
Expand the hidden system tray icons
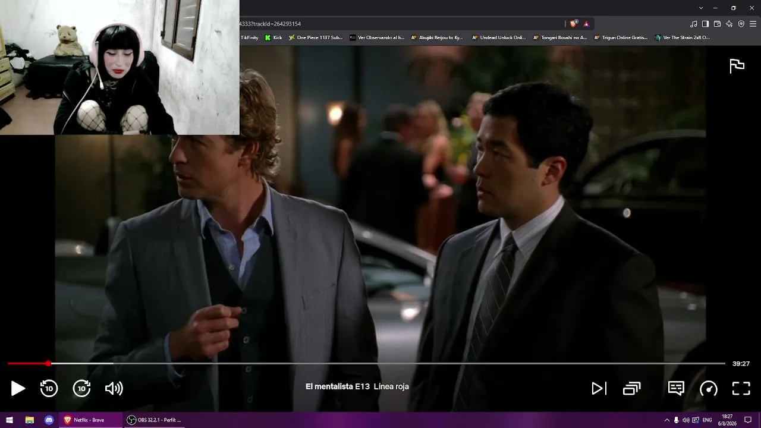(666, 420)
